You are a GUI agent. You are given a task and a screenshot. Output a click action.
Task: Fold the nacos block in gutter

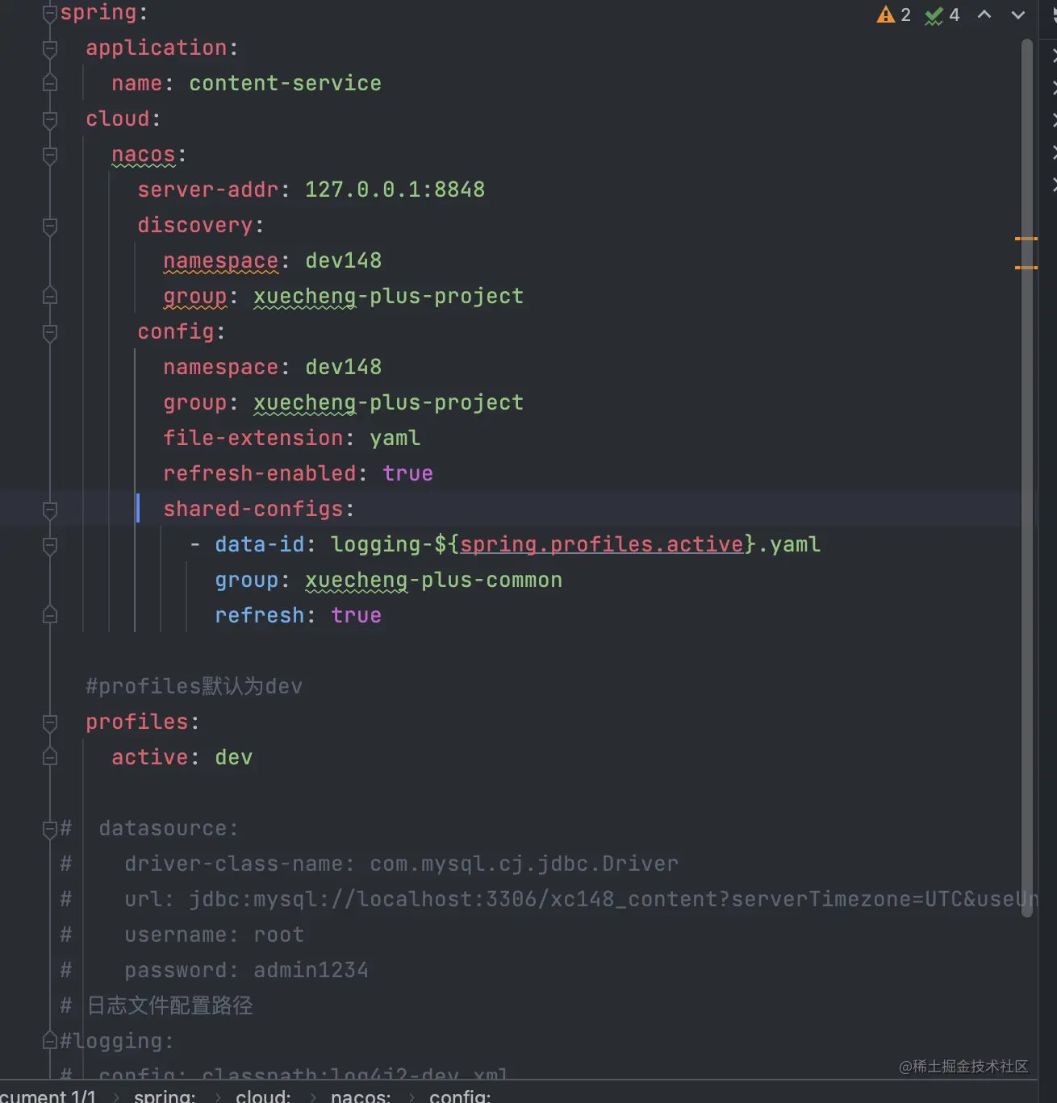[x=50, y=155]
